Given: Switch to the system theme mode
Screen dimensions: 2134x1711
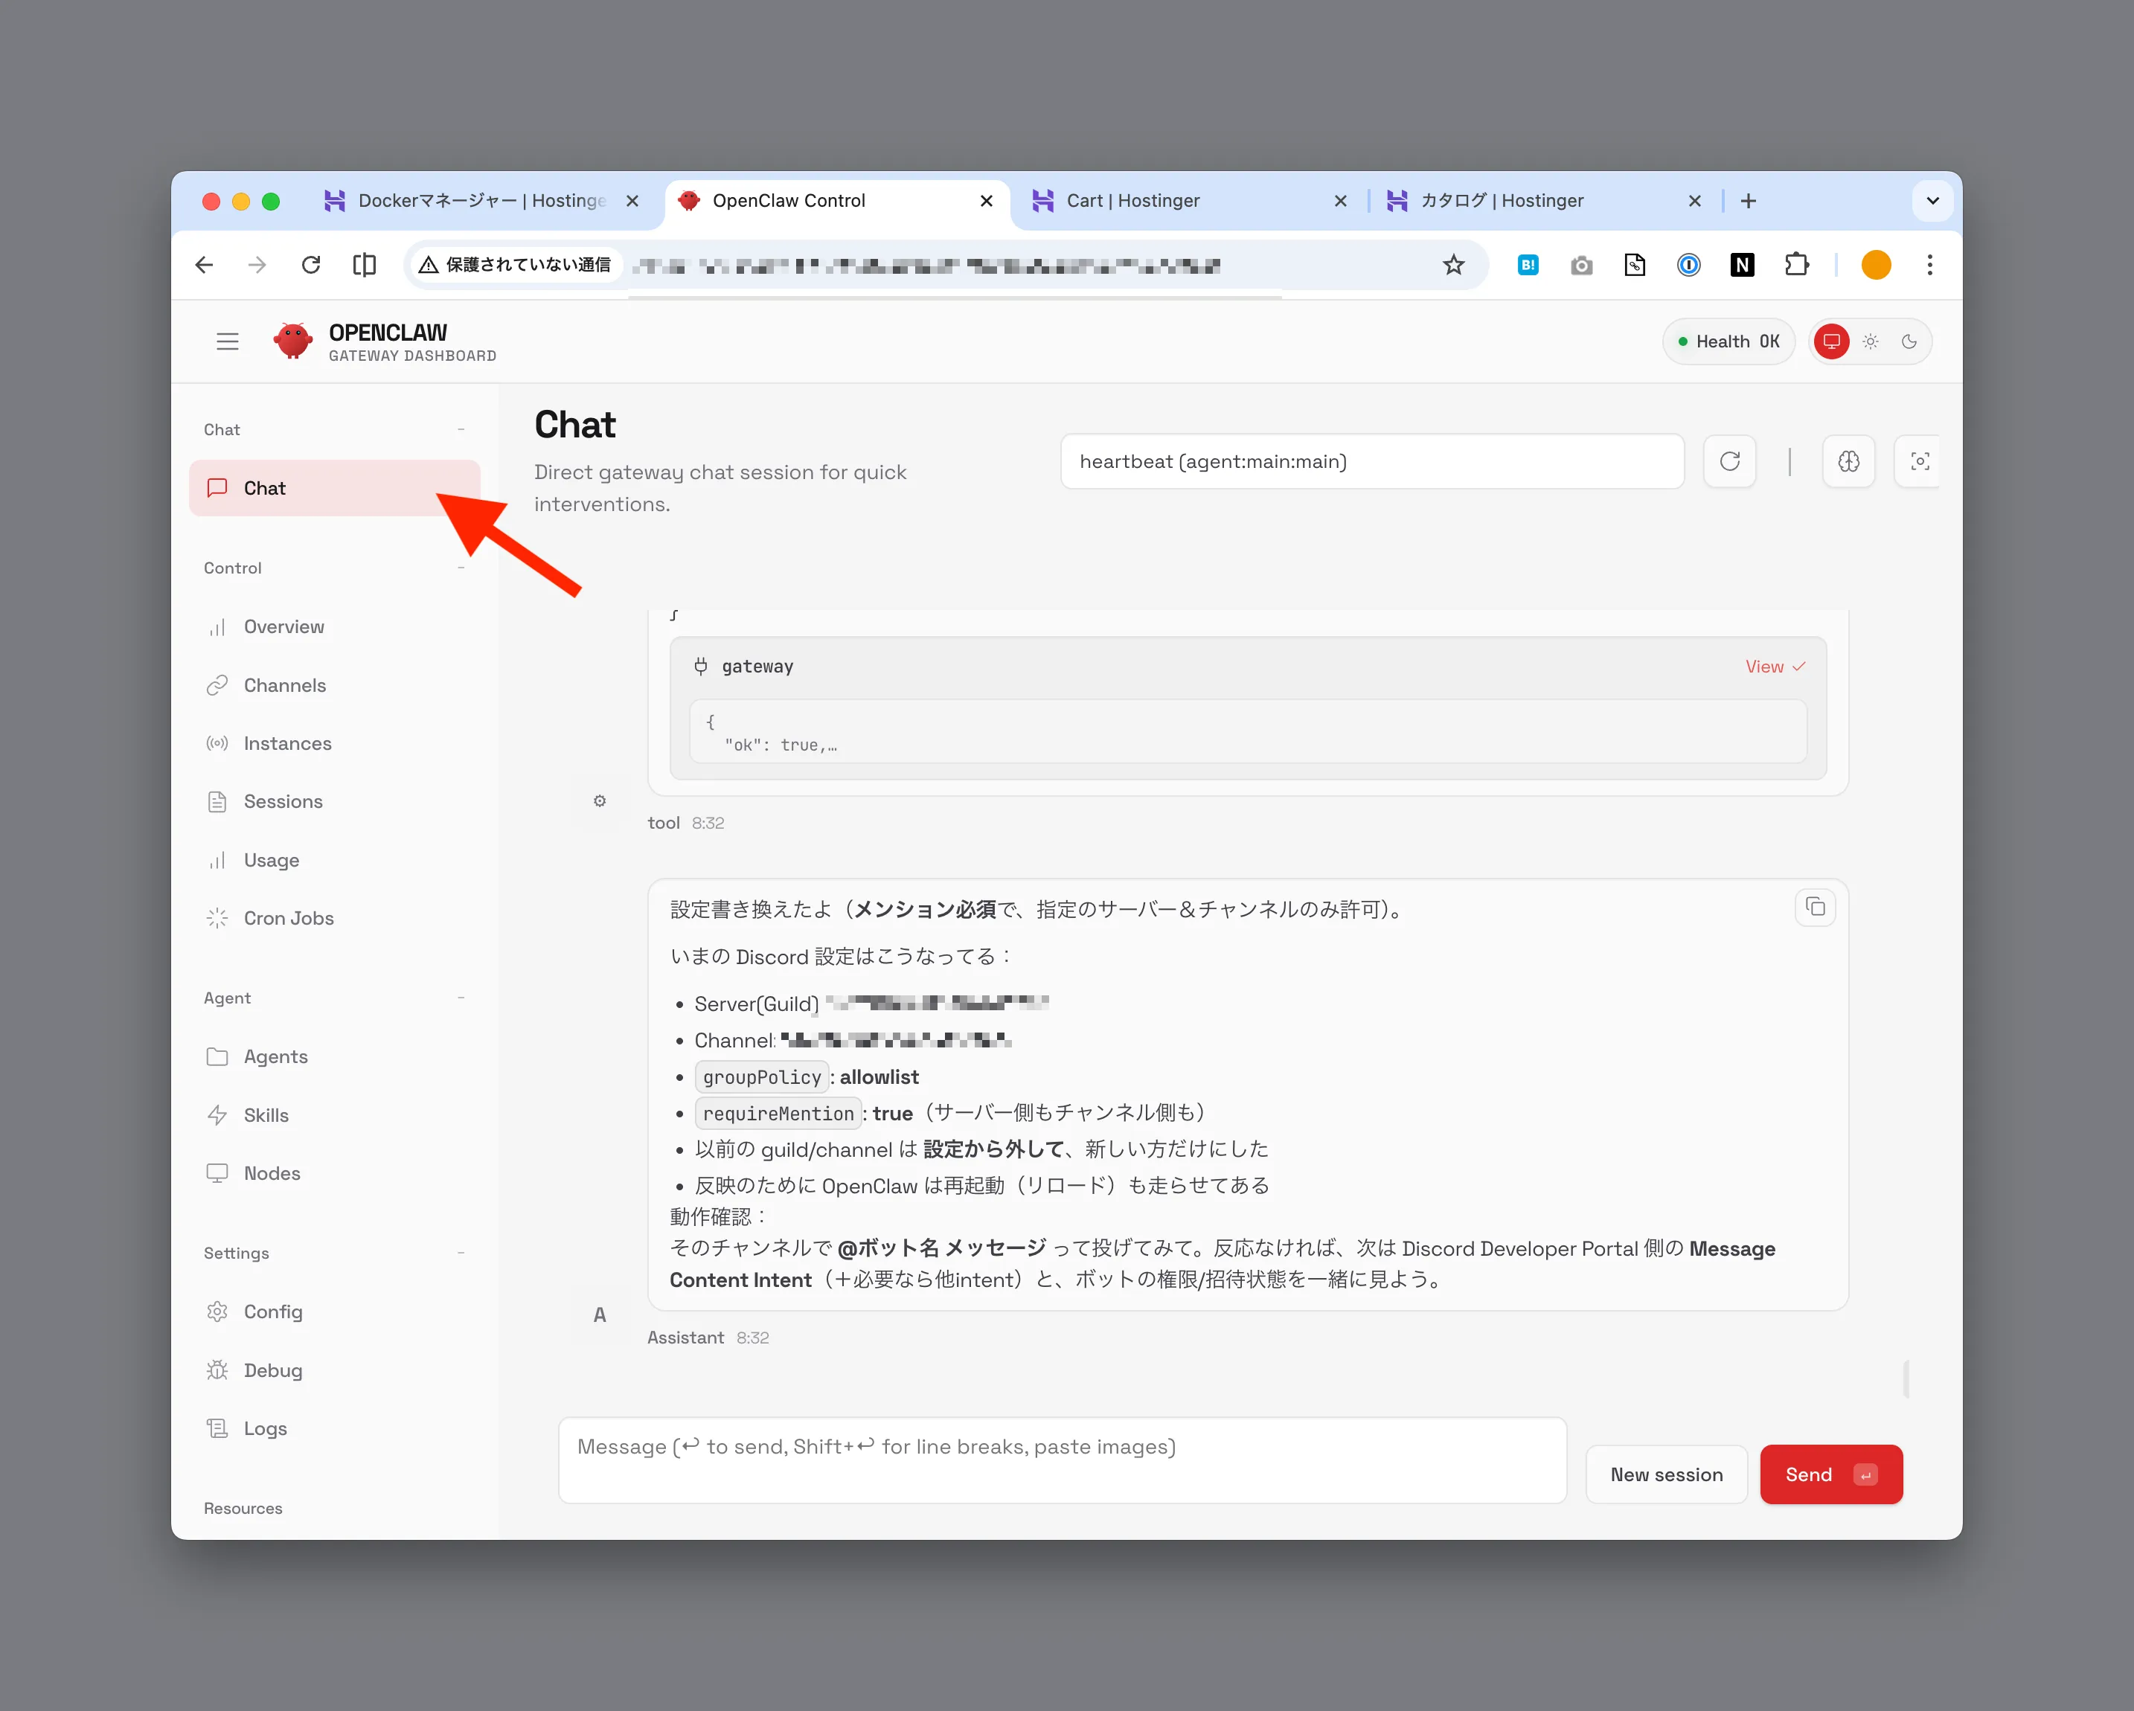Looking at the screenshot, I should coord(1831,341).
